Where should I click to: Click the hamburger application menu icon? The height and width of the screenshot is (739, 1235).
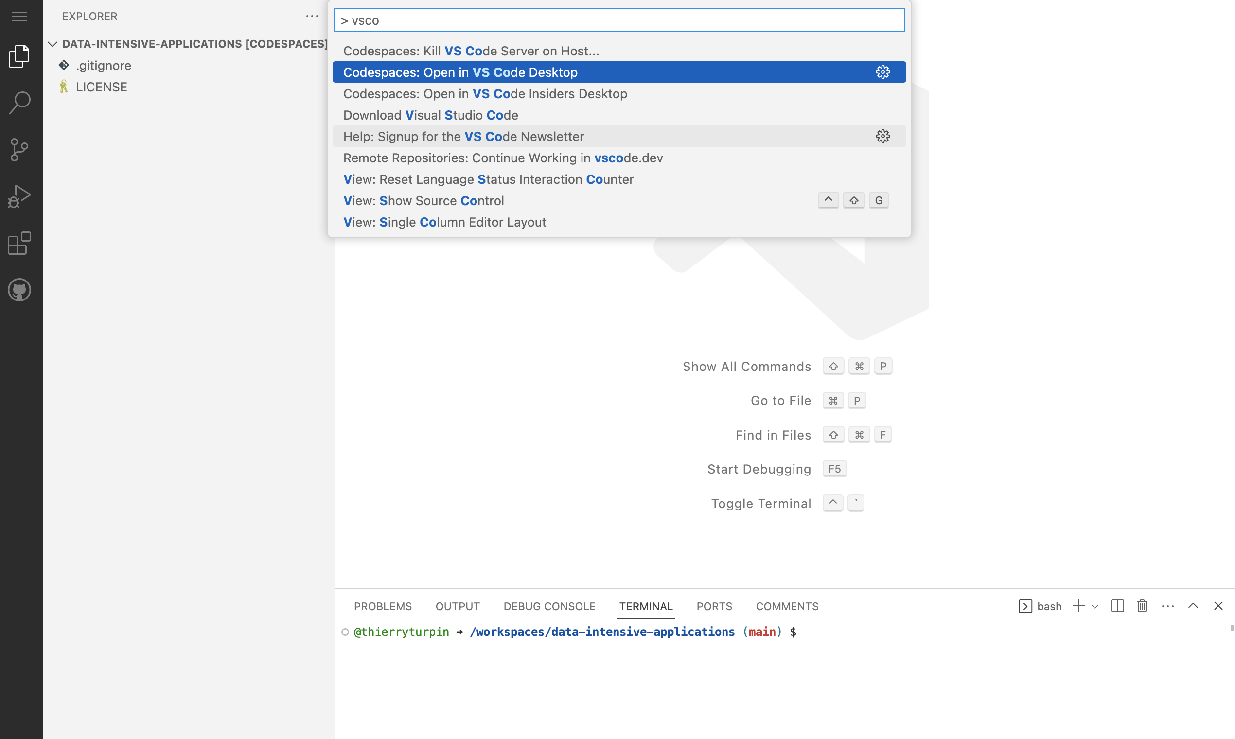click(19, 17)
